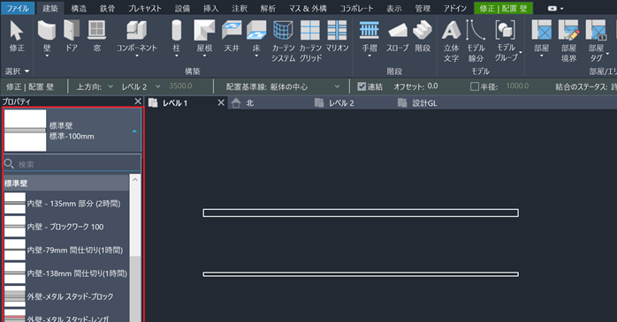Switch to the 注釈 (Annotate) ribbon tab
The height and width of the screenshot is (322, 617).
point(240,8)
